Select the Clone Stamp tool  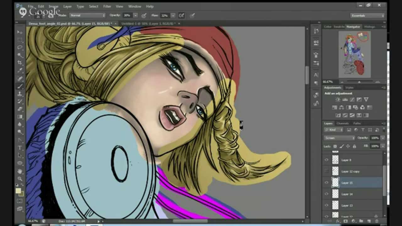[20, 94]
